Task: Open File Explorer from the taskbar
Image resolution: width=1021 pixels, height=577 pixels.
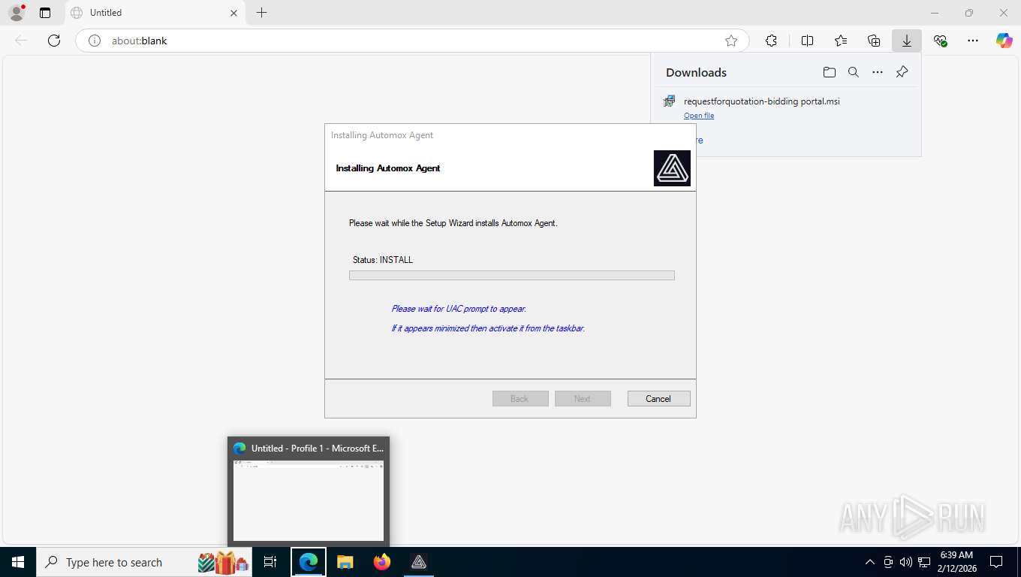Action: tap(345, 562)
